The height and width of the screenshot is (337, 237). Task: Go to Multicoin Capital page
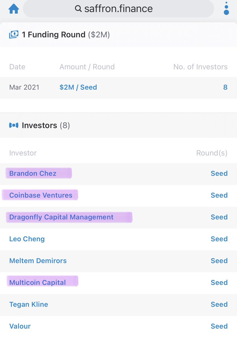pos(37,283)
